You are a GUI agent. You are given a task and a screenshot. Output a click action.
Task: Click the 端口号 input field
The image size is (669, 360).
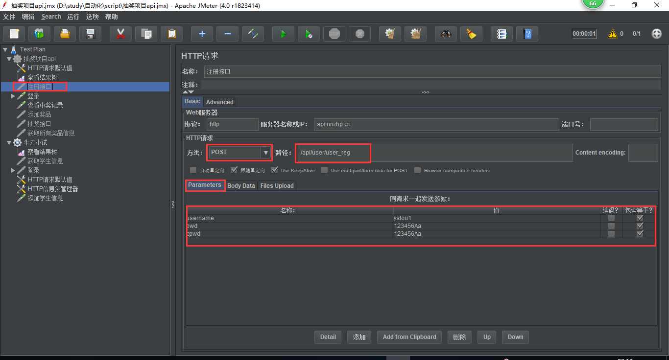[624, 124]
